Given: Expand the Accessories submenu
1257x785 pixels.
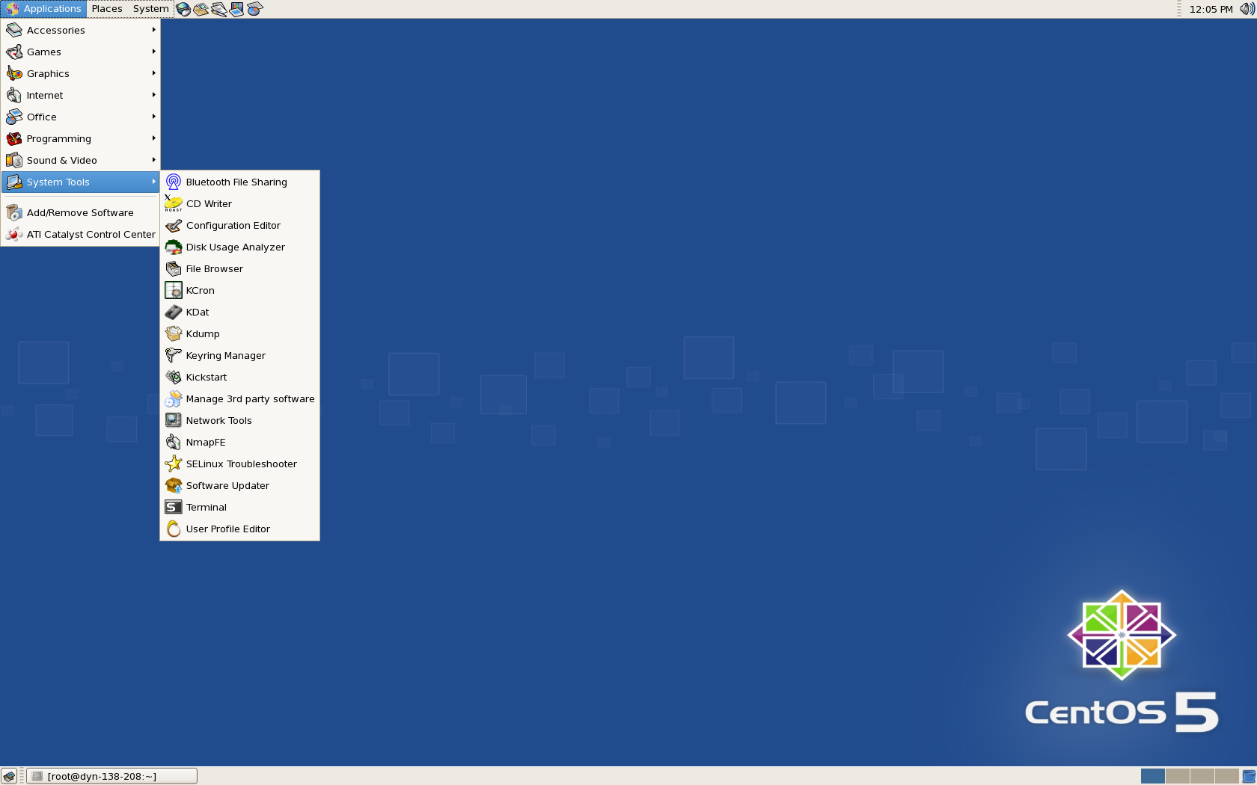Looking at the screenshot, I should pyautogui.click(x=81, y=30).
